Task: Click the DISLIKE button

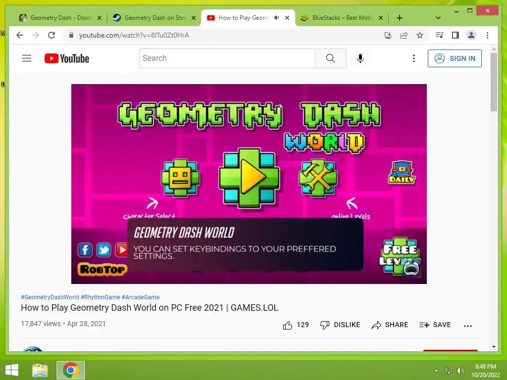Action: pyautogui.click(x=340, y=325)
